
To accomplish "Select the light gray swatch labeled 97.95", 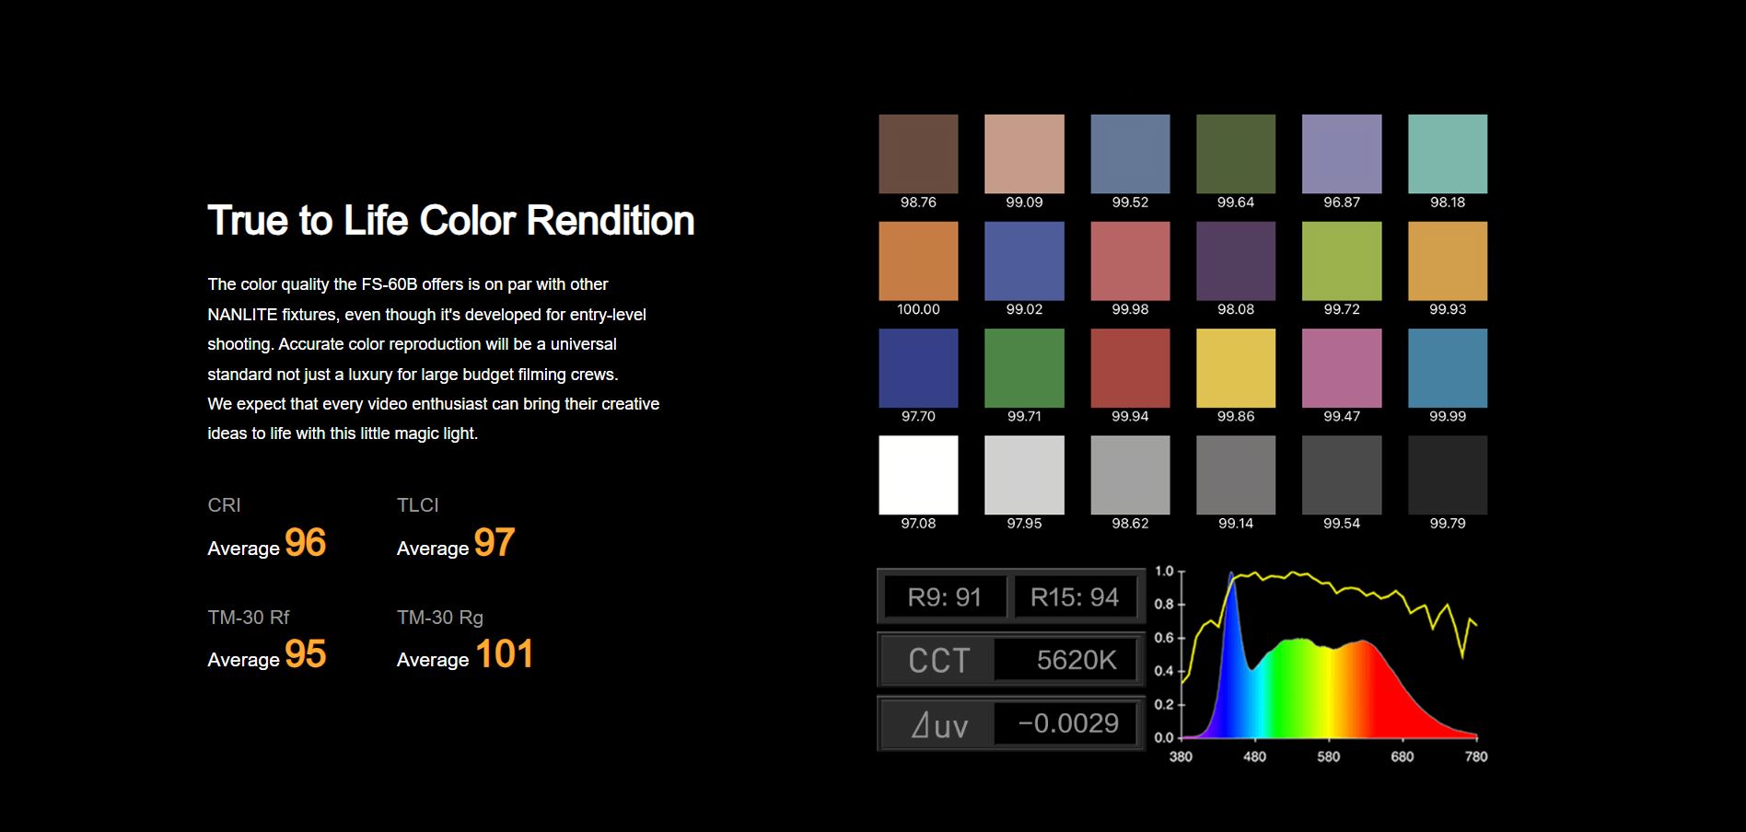I will (x=1024, y=475).
